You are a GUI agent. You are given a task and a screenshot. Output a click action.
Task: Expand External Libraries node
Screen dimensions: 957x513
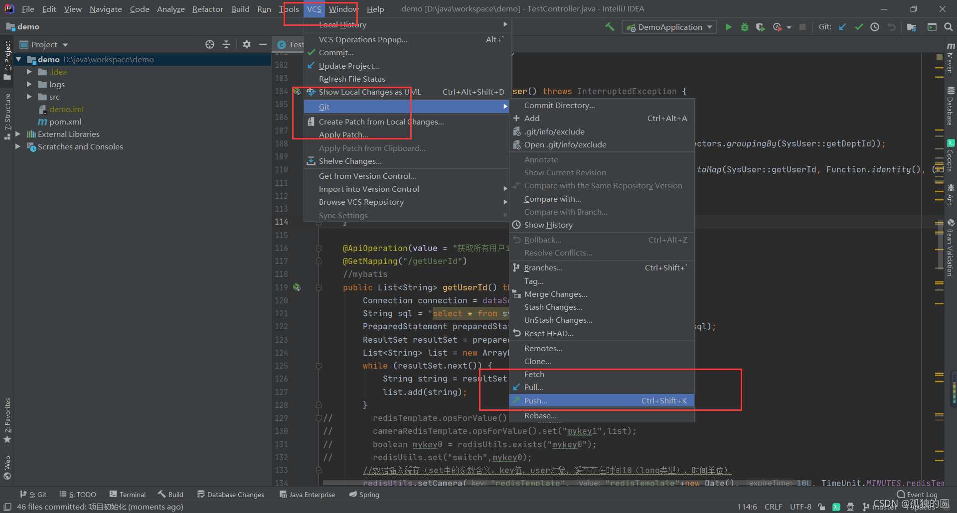(18, 134)
